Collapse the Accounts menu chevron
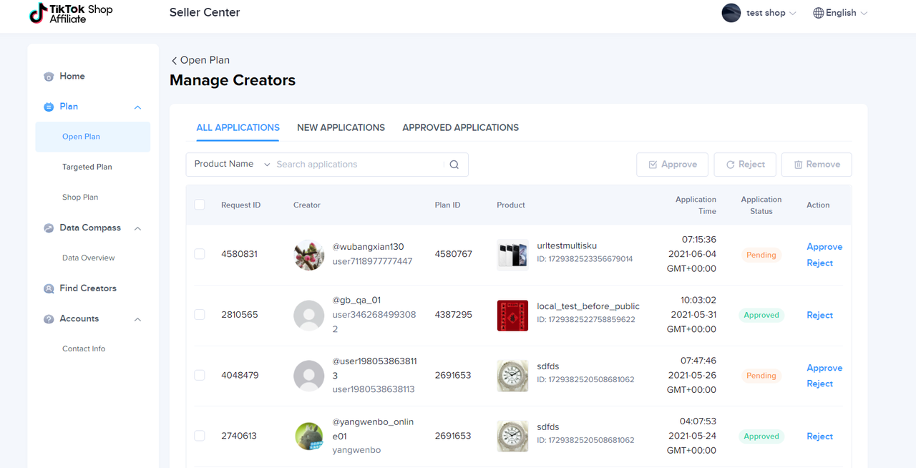This screenshot has width=916, height=468. pyautogui.click(x=137, y=319)
